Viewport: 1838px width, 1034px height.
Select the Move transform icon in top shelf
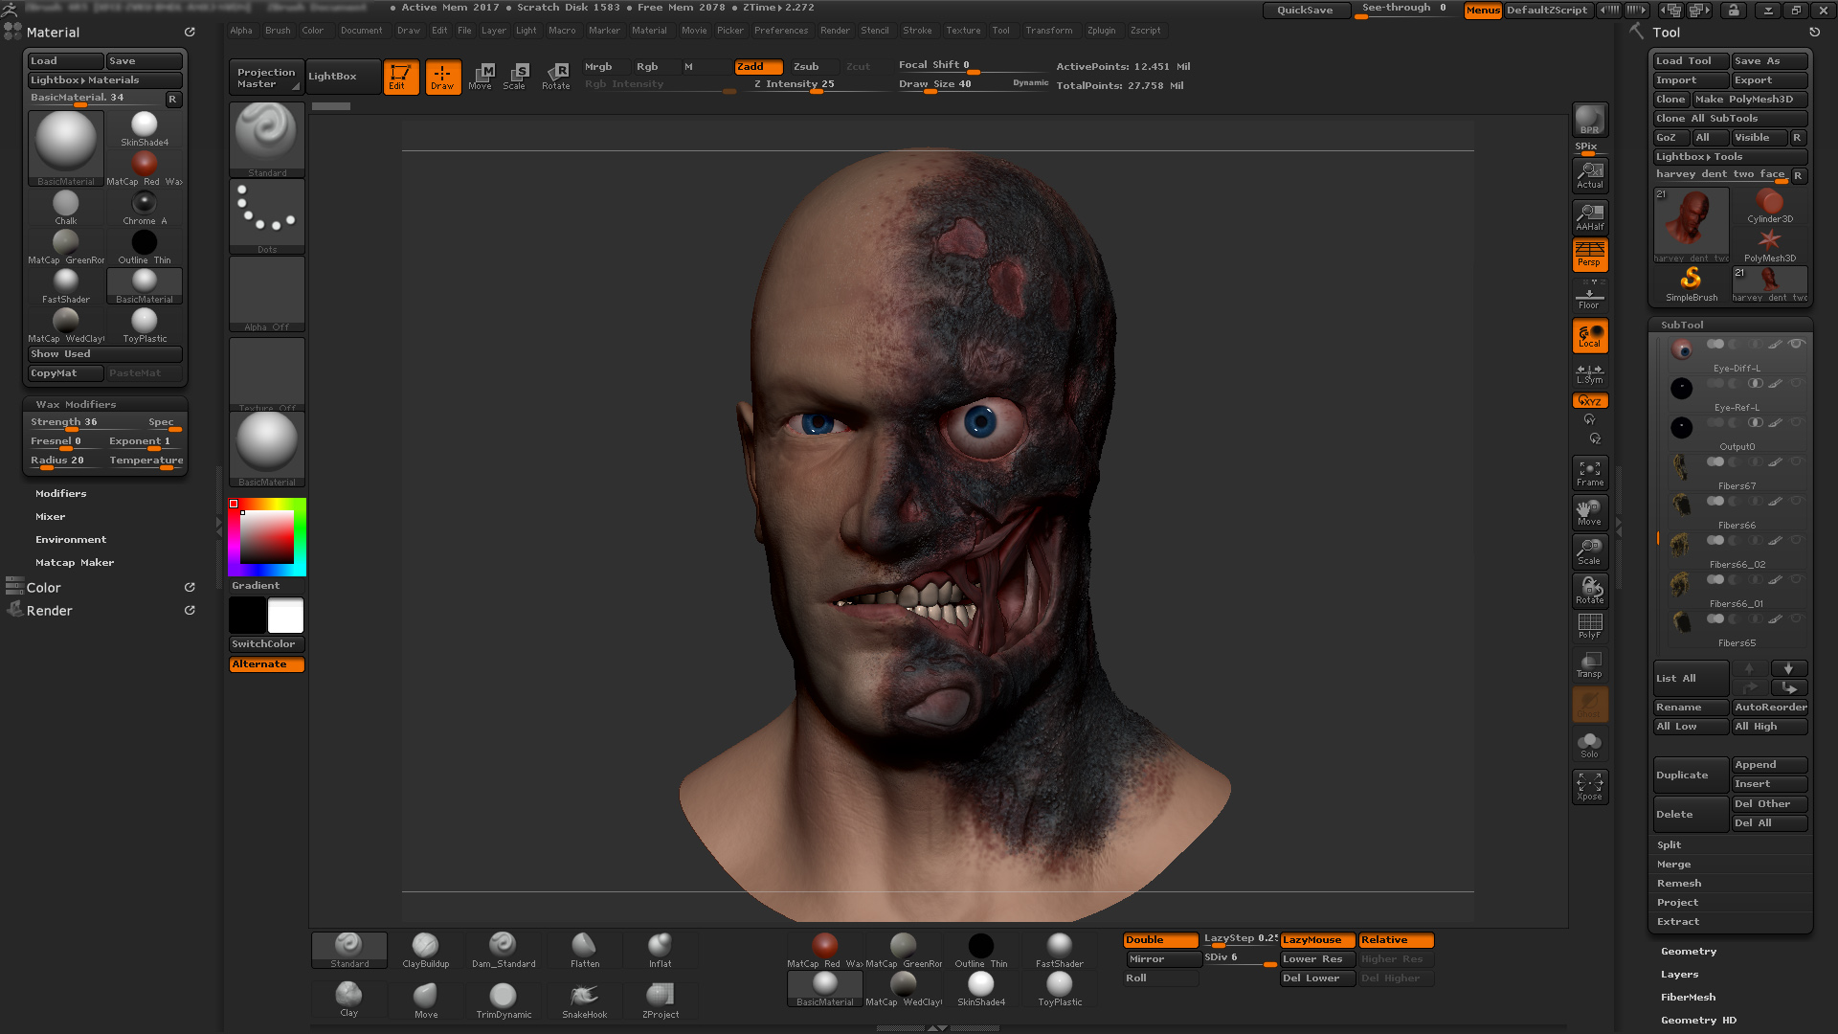pos(481,77)
